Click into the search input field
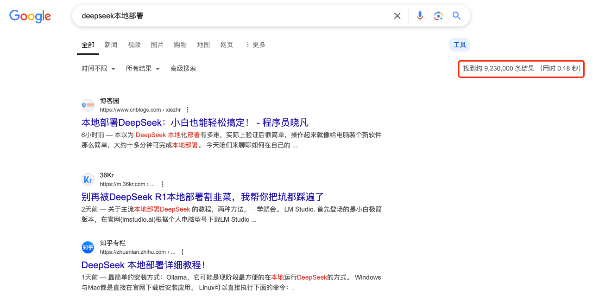Screen dimensions: 593x296 click(232, 16)
